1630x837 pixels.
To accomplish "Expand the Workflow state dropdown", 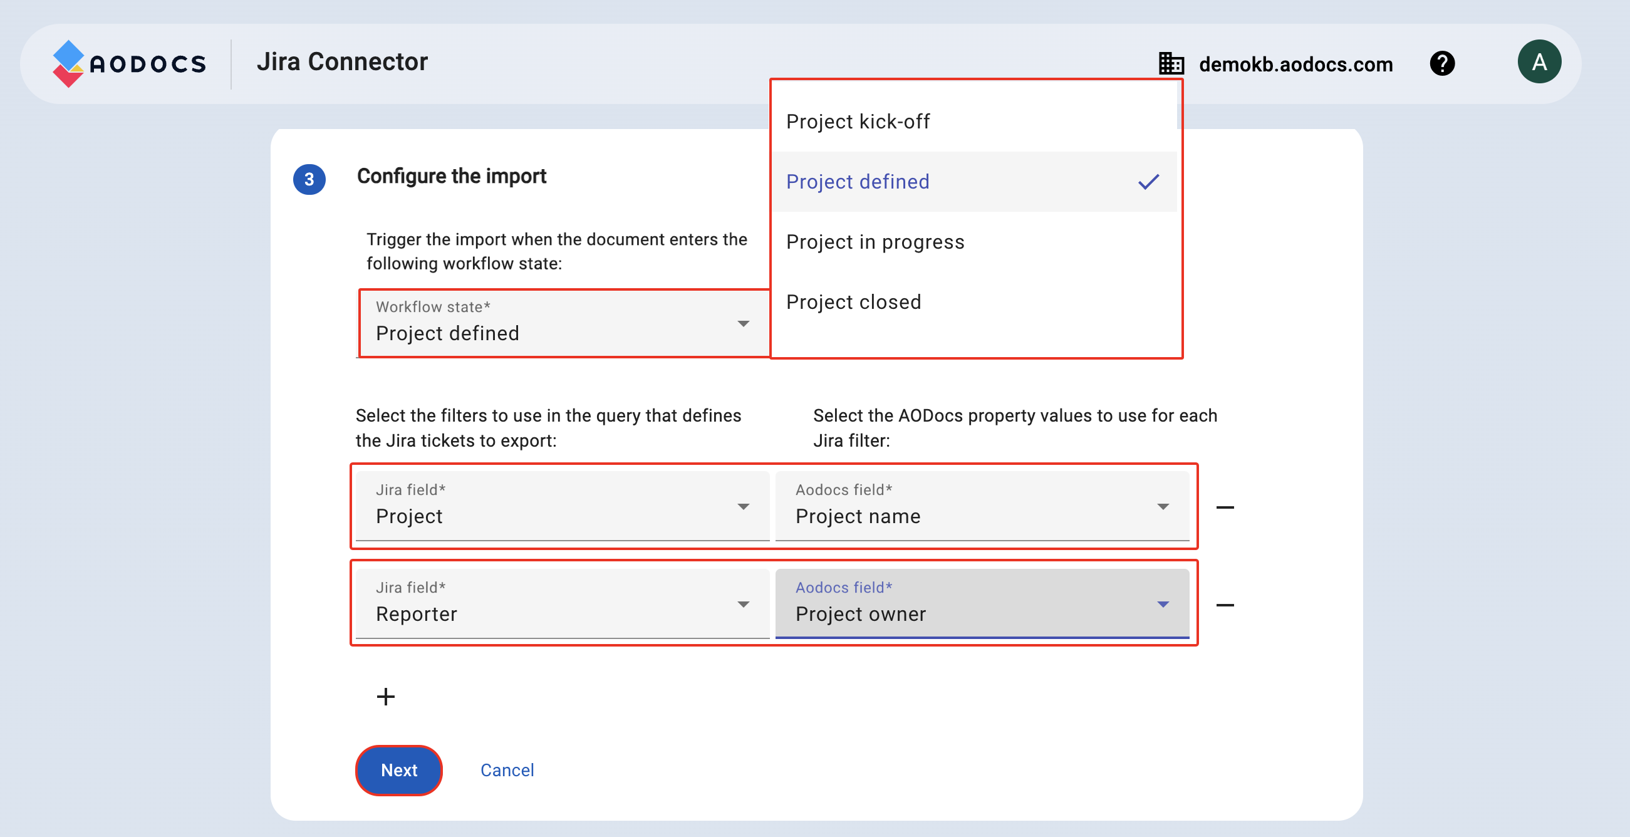I will point(563,323).
